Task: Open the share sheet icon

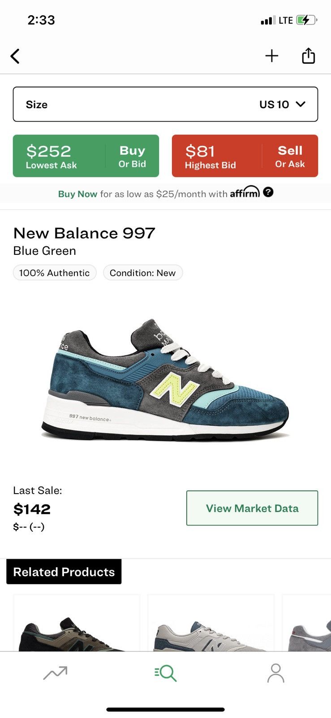Action: pyautogui.click(x=308, y=56)
